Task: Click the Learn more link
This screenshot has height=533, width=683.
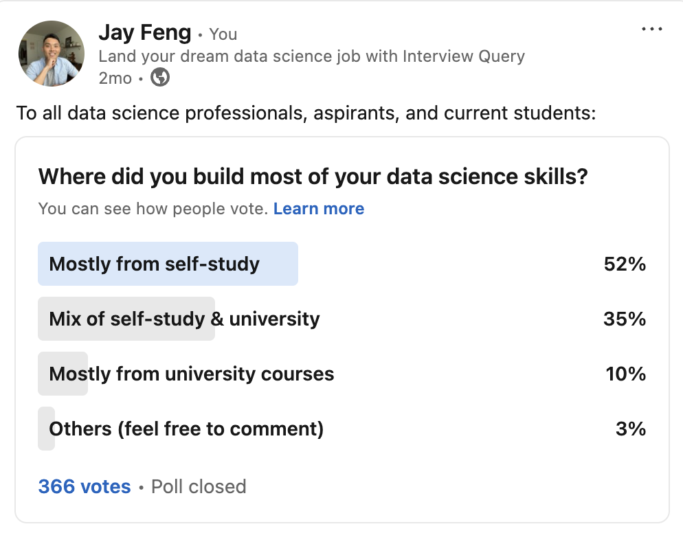Action: tap(319, 209)
